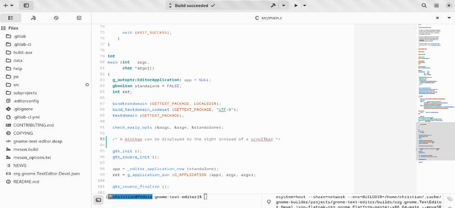The image size is (455, 208).
Task: Click the gtk_init () call on line 95
Action: pos(127,151)
